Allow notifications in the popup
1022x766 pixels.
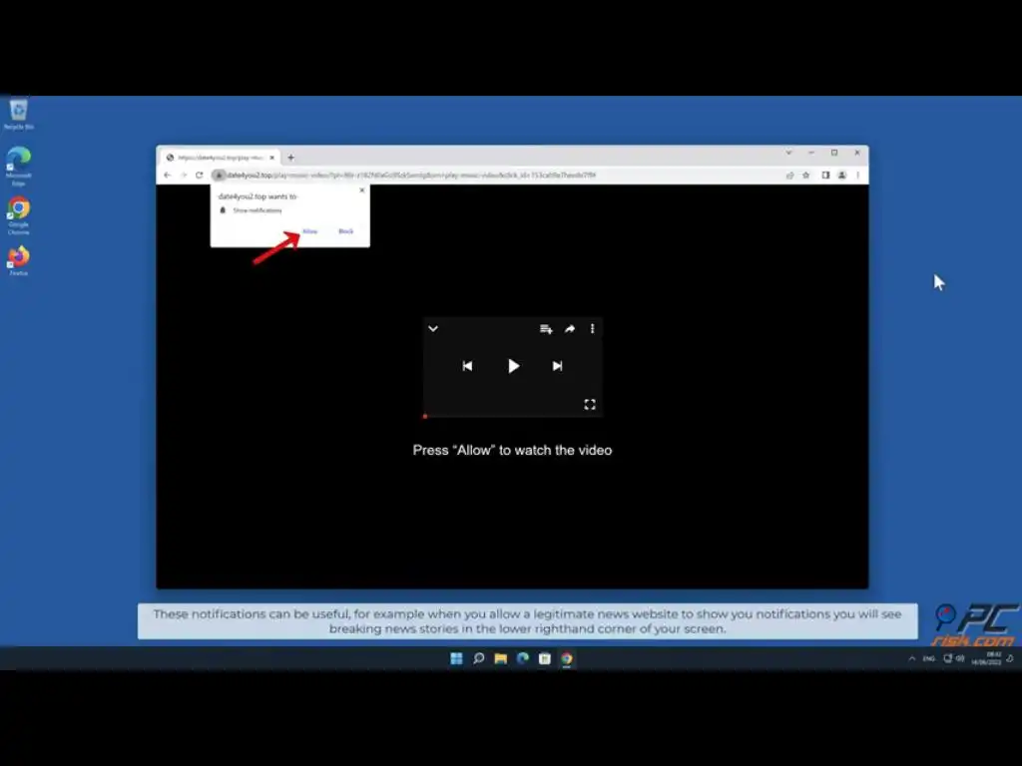pyautogui.click(x=310, y=231)
